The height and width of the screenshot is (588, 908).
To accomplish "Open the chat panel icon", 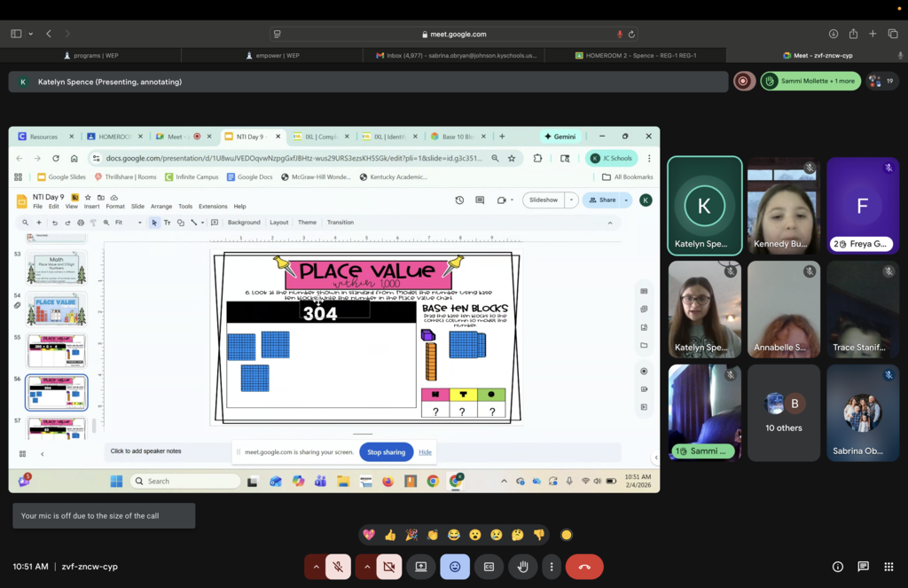I will tap(863, 567).
